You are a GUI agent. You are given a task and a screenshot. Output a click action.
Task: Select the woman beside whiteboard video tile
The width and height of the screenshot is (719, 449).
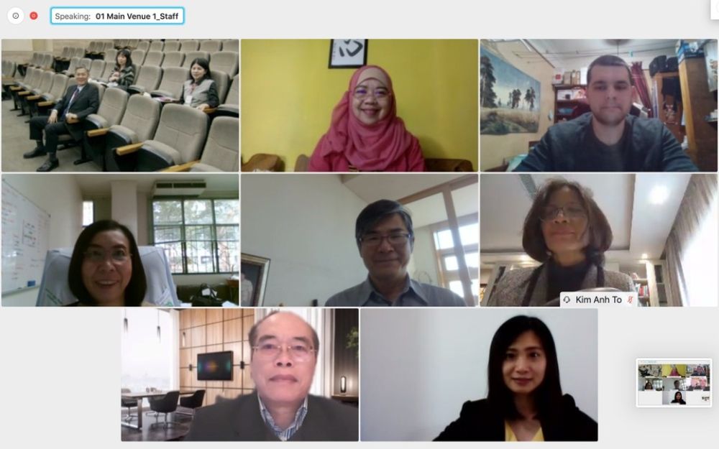click(120, 240)
